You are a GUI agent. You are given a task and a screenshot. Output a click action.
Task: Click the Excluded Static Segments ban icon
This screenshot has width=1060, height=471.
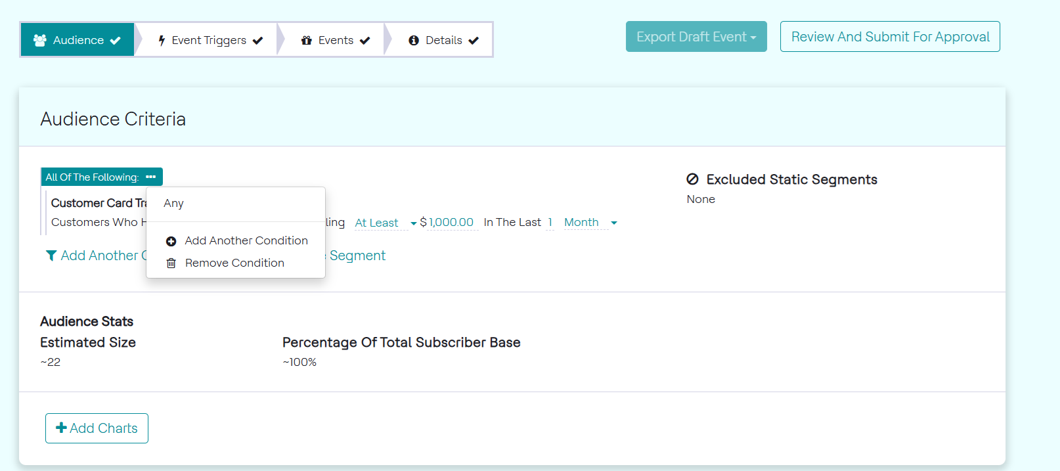pyautogui.click(x=692, y=179)
